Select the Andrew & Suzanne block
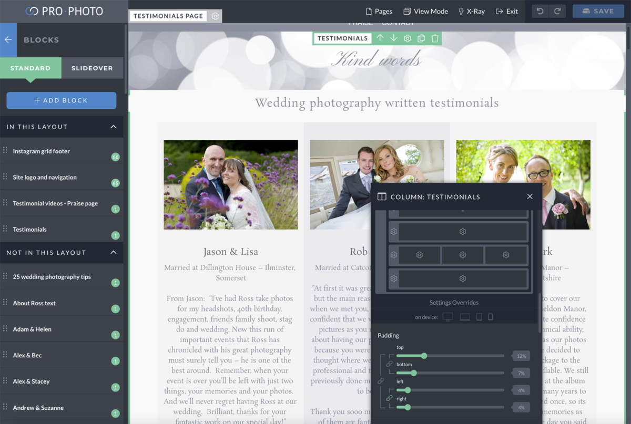631x424 pixels. [x=62, y=408]
